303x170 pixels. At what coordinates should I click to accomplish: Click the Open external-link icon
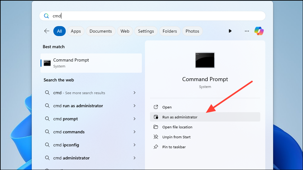(x=156, y=107)
